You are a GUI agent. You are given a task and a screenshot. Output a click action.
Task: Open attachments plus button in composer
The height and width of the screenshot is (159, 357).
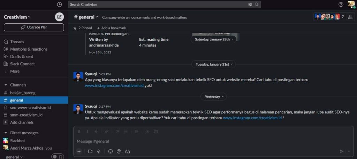79,151
